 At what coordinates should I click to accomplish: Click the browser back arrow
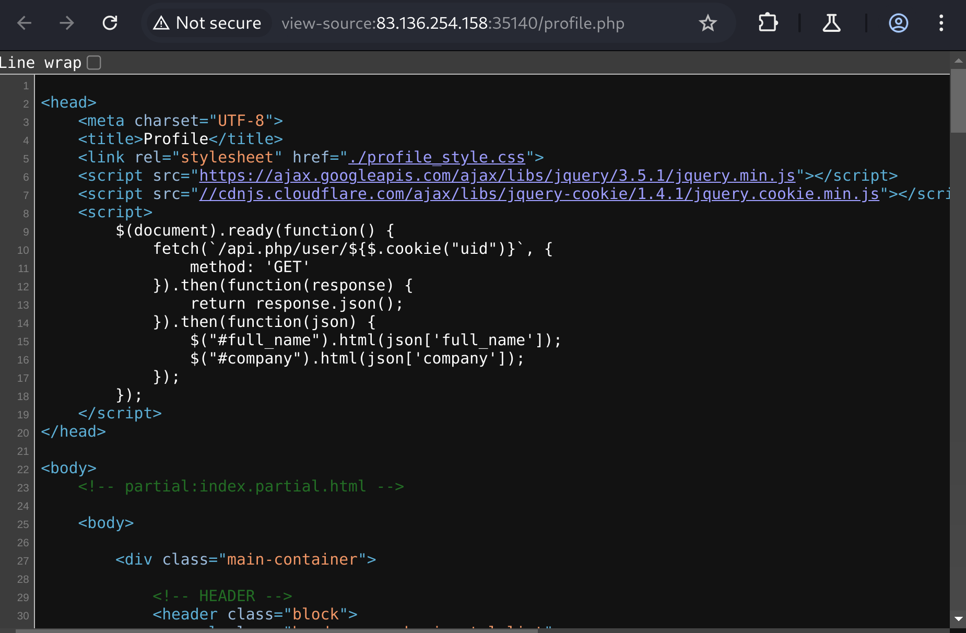(25, 23)
